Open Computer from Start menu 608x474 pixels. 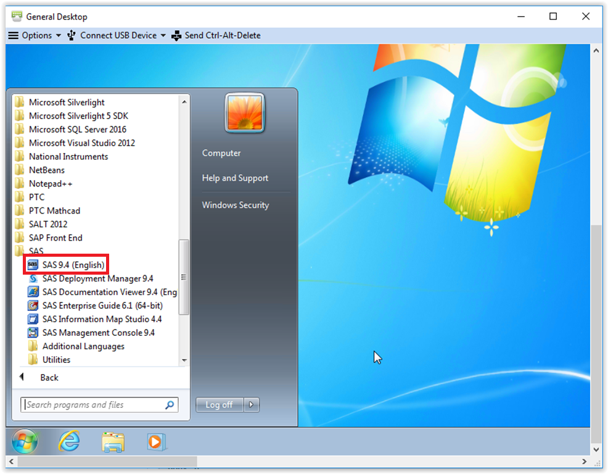coord(221,153)
